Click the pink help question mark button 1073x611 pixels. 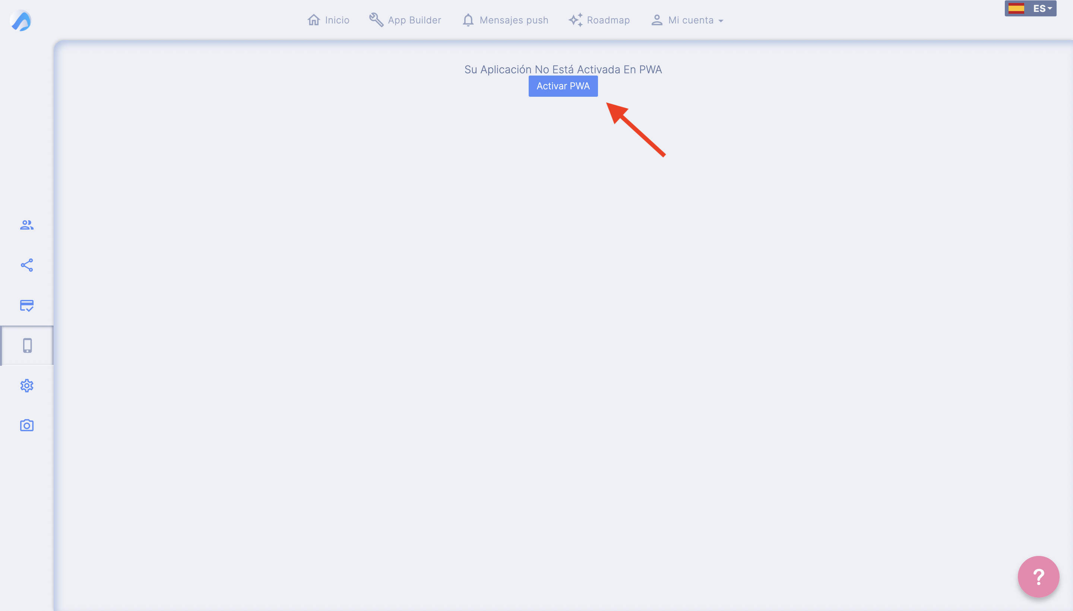[1038, 577]
